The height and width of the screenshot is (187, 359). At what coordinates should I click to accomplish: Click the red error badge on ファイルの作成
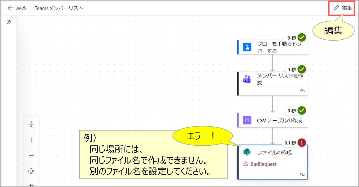coord(302,142)
